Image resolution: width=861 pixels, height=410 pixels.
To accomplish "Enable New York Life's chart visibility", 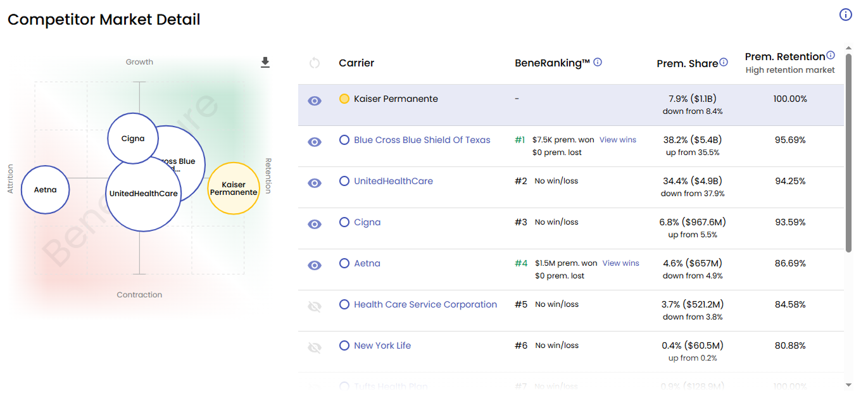I will tap(314, 346).
